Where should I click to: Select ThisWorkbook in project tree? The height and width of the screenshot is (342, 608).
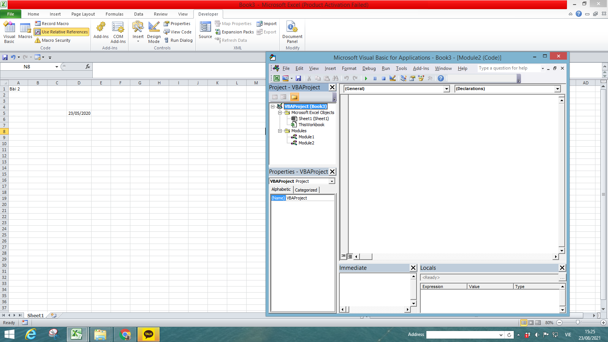click(x=311, y=125)
